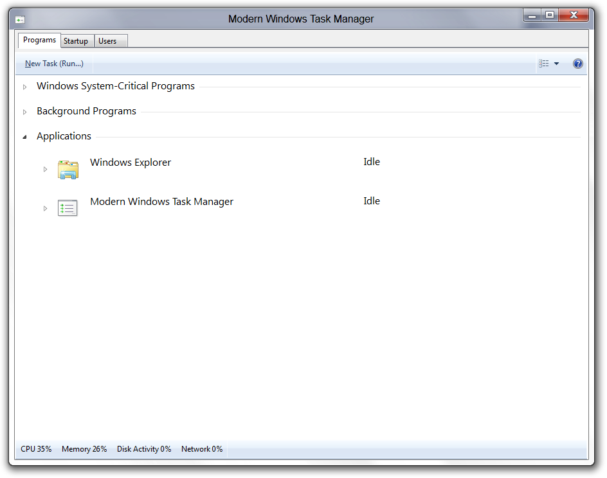Switch to the Startup tab
Image resolution: width=607 pixels, height=478 pixels.
76,41
